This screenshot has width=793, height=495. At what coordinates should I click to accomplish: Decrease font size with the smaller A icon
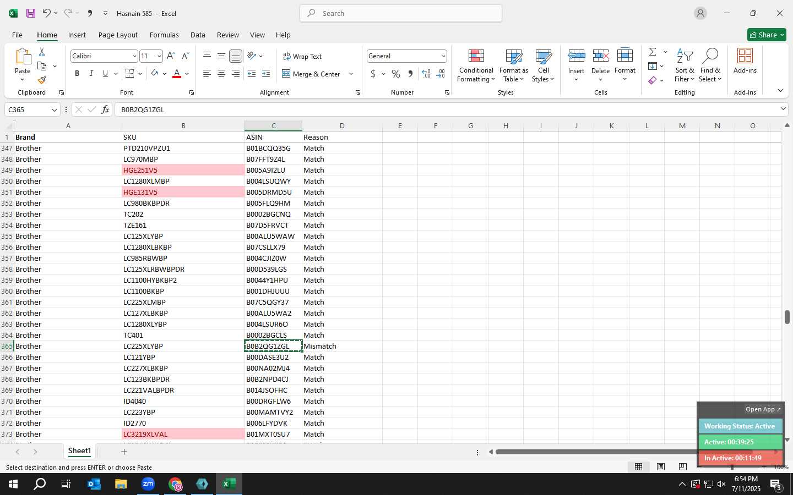[x=185, y=56]
